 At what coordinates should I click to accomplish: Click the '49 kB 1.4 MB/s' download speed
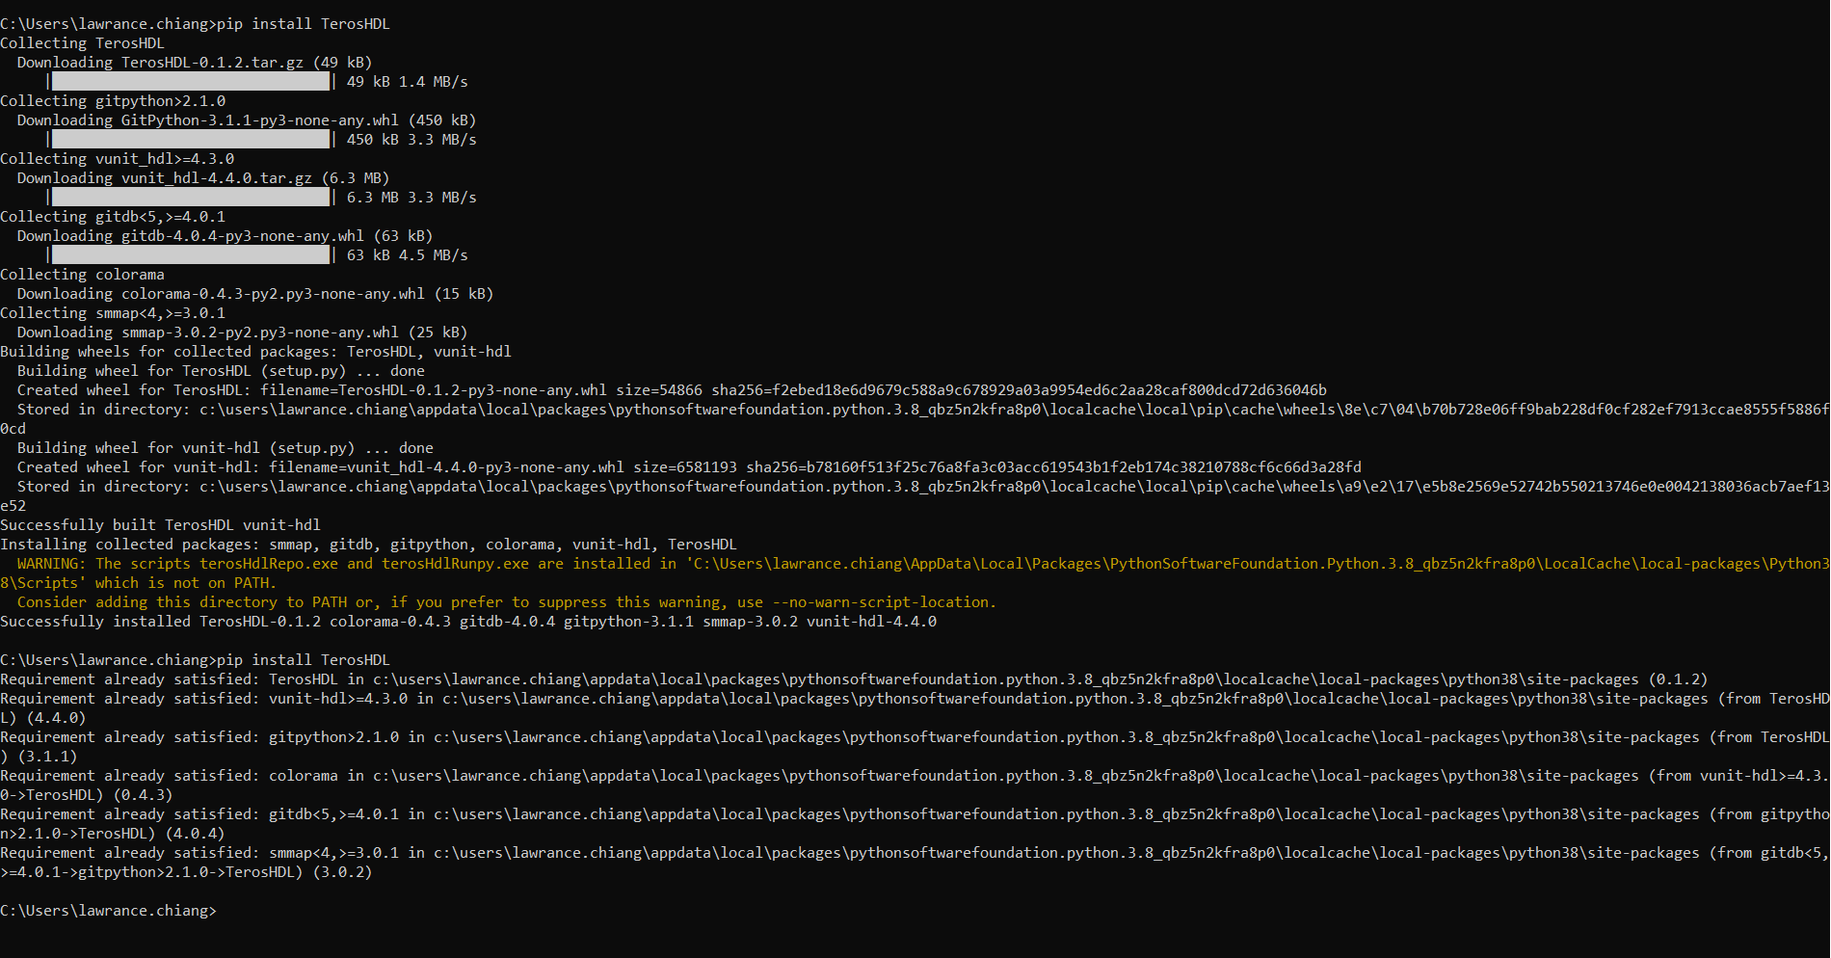(x=407, y=82)
